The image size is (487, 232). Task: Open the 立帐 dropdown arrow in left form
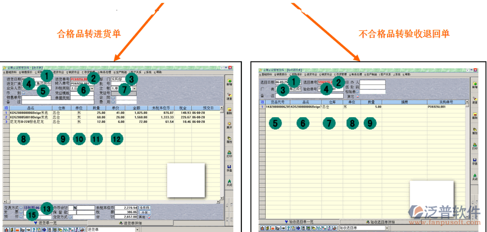(134, 89)
